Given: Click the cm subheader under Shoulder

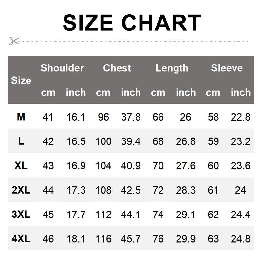Looking at the screenshot, I should [48, 93].
